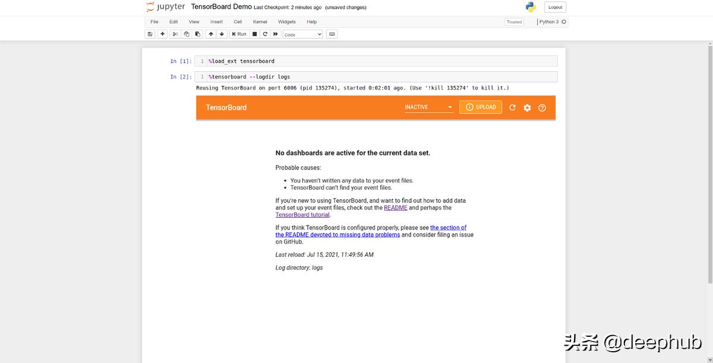Click the Run button

[x=239, y=34]
